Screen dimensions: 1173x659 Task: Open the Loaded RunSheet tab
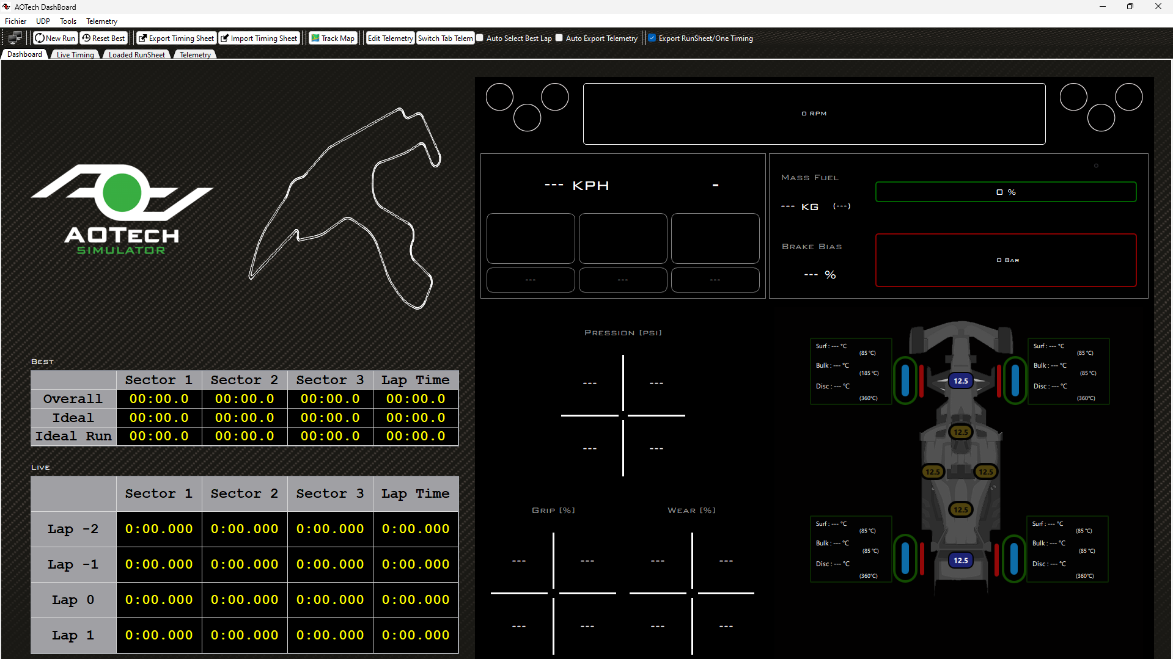(x=136, y=54)
